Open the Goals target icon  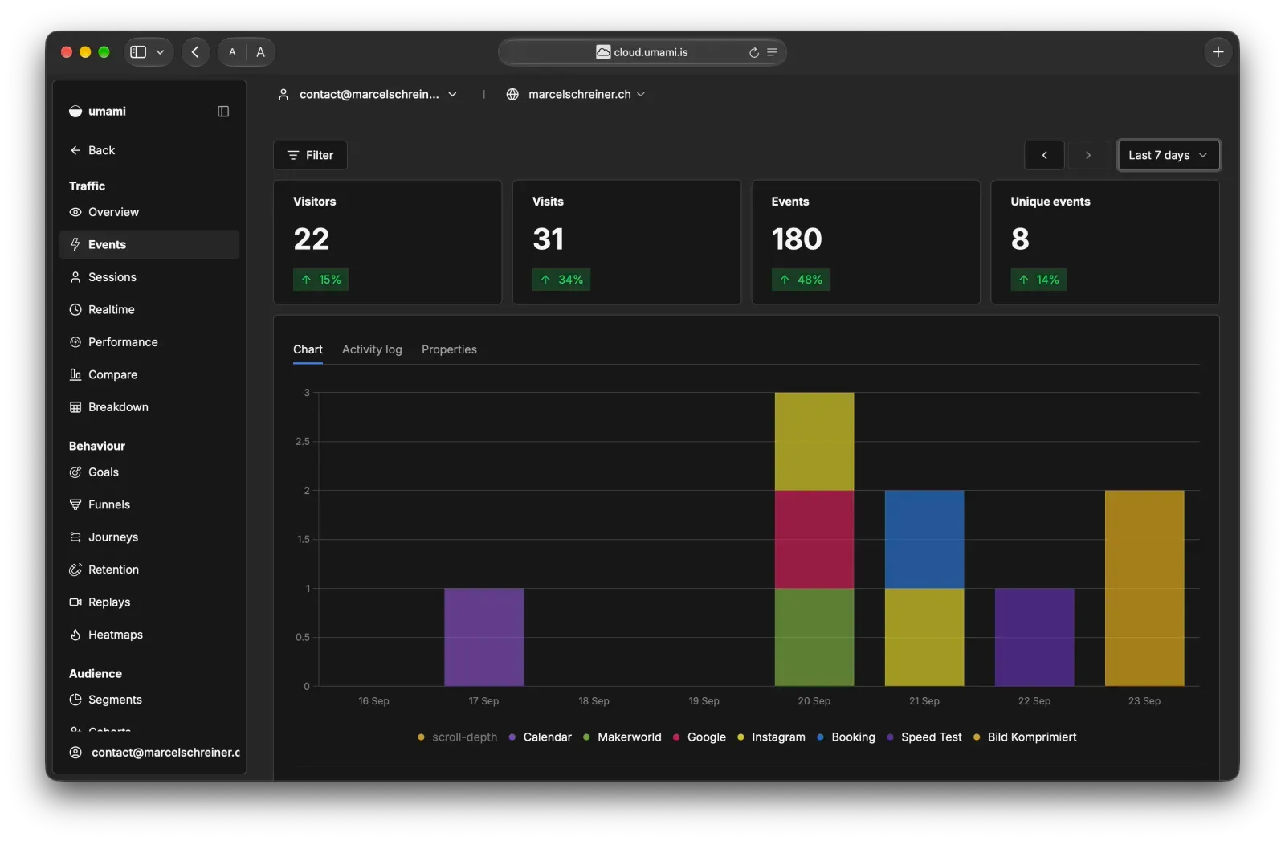(75, 472)
